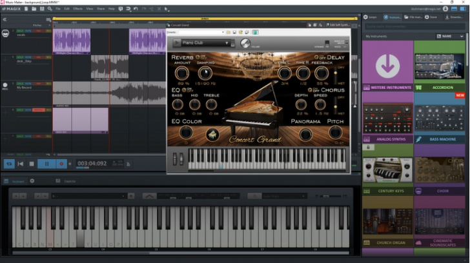This screenshot has height=263, width=470.
Task: Open the Share menu
Action: click(101, 9)
